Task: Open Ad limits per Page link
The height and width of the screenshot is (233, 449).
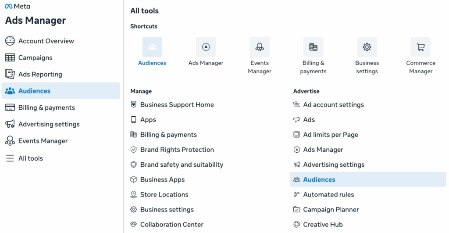Action: tap(331, 134)
